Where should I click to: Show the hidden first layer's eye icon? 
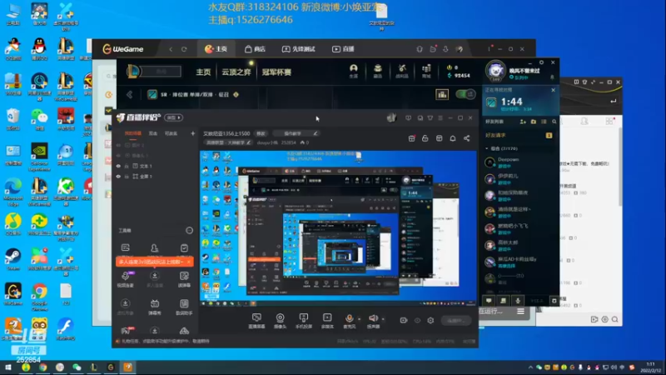[118, 145]
